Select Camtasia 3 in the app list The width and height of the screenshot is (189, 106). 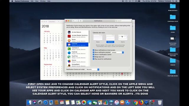point(77,49)
